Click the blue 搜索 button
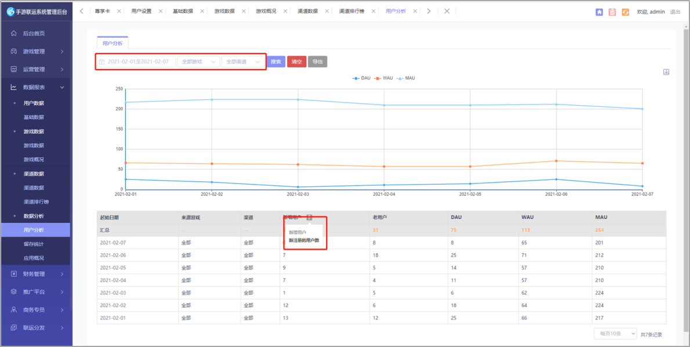The width and height of the screenshot is (690, 347). [276, 62]
